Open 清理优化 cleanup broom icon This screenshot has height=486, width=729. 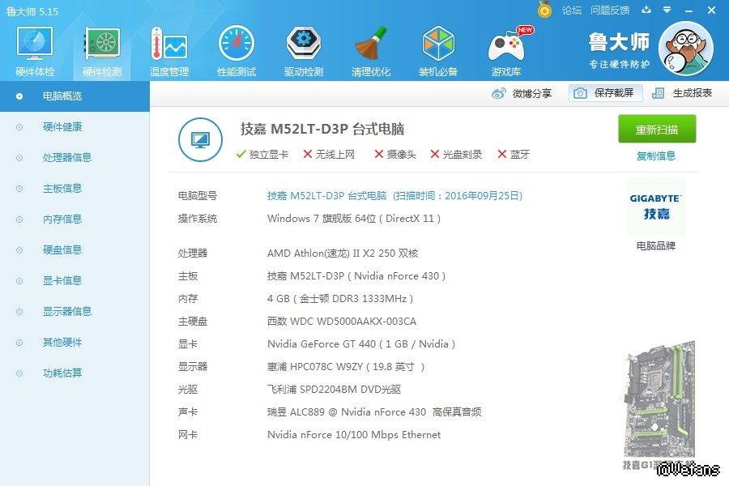(x=371, y=50)
